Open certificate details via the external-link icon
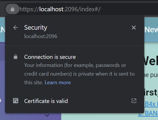The height and width of the screenshot is (120, 158). click(134, 101)
